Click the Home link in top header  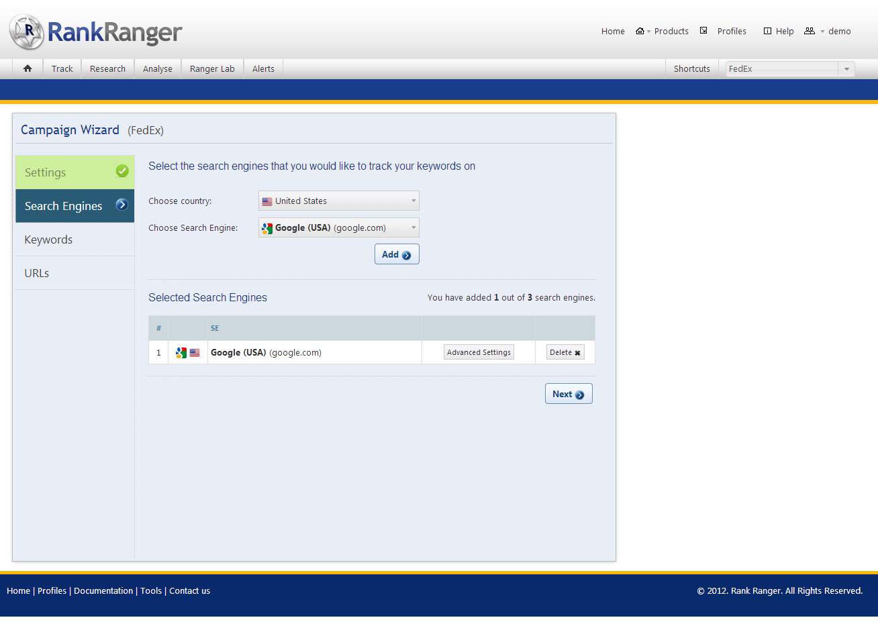(x=613, y=31)
